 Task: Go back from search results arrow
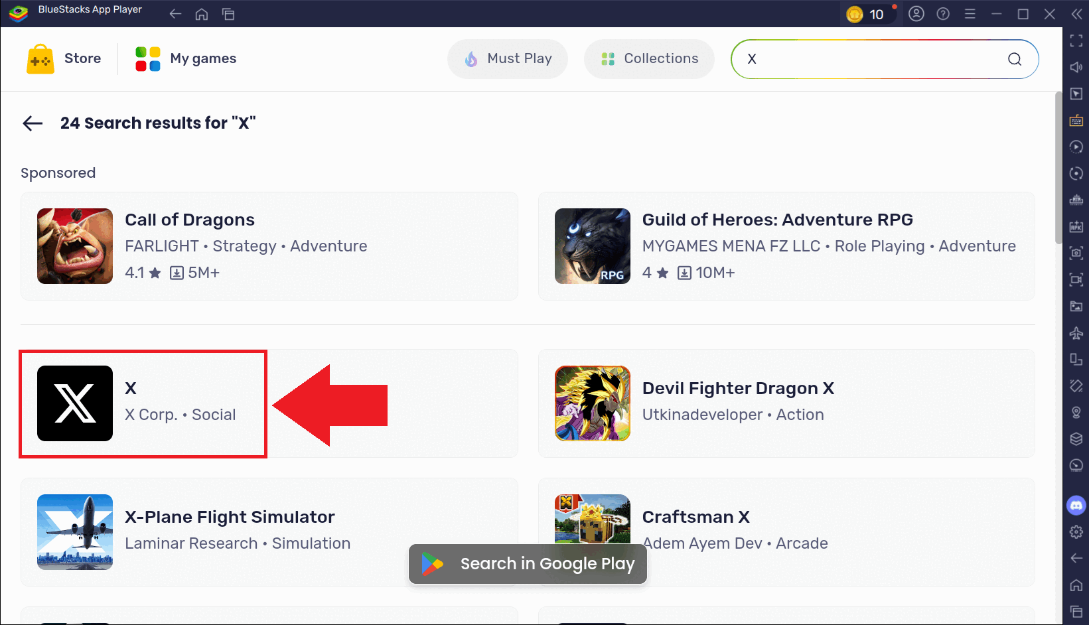(x=33, y=123)
